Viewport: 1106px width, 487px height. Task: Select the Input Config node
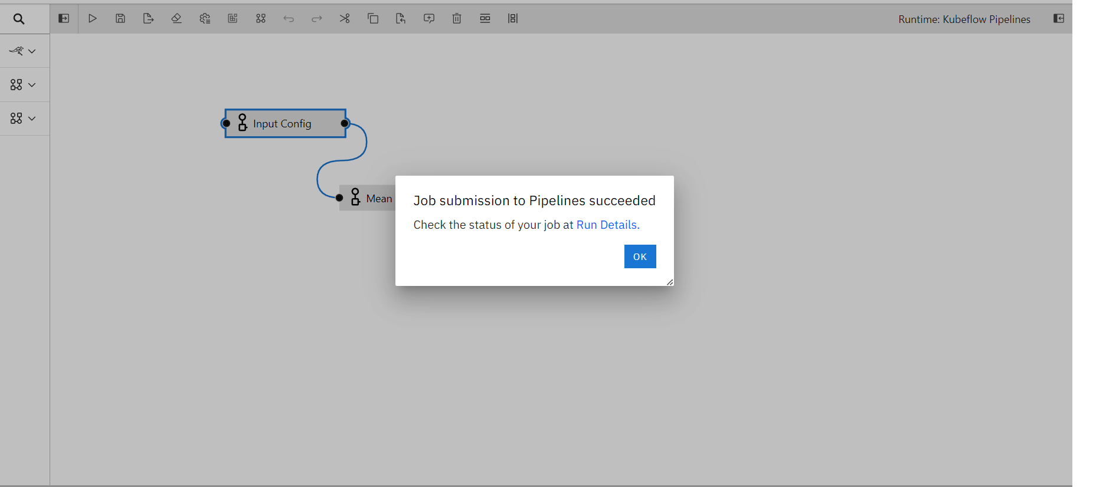pos(286,123)
